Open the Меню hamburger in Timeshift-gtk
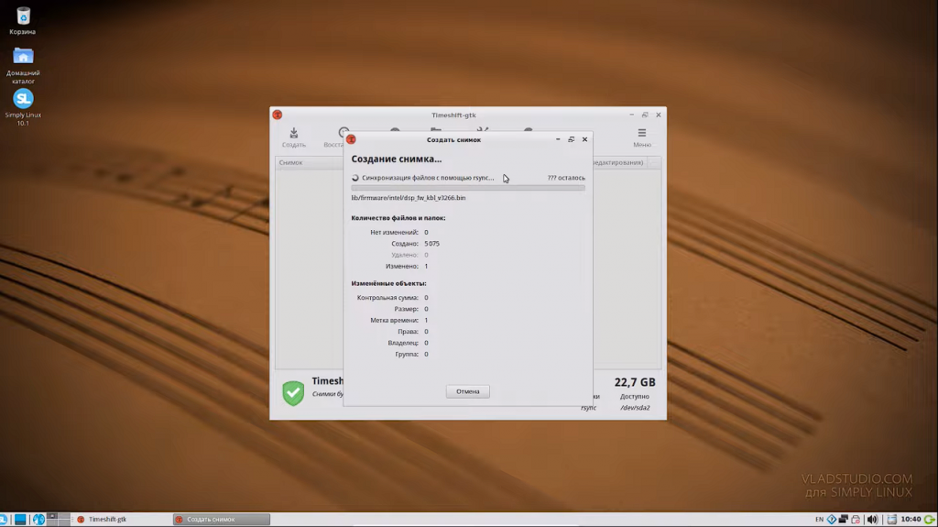This screenshot has width=938, height=527. [x=642, y=137]
